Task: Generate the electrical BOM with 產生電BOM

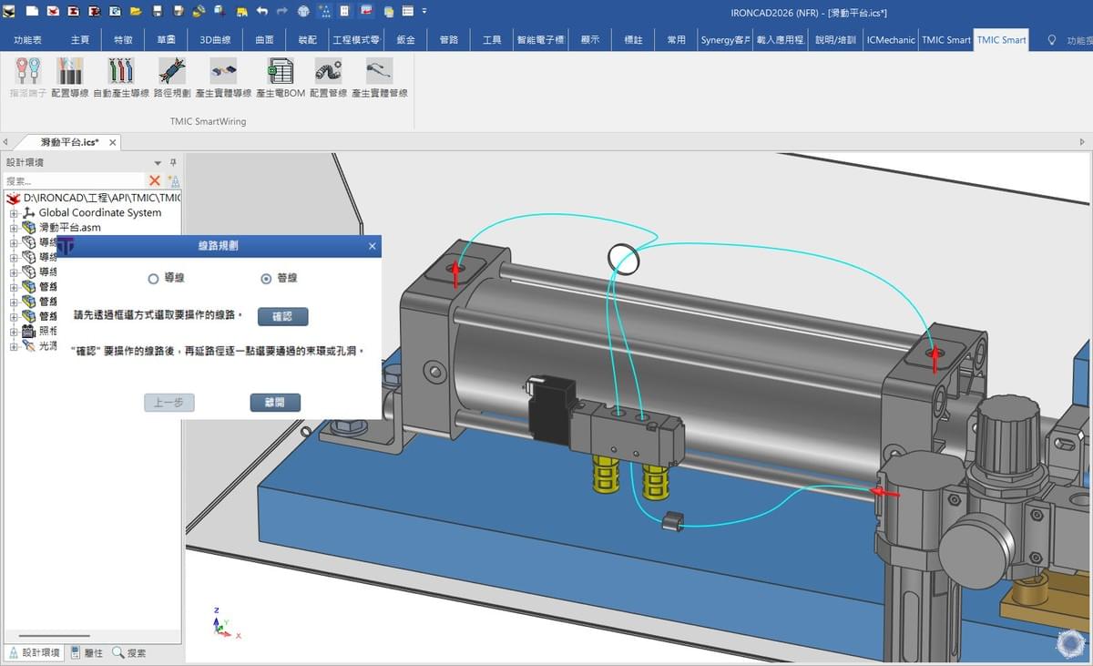Action: tap(281, 71)
